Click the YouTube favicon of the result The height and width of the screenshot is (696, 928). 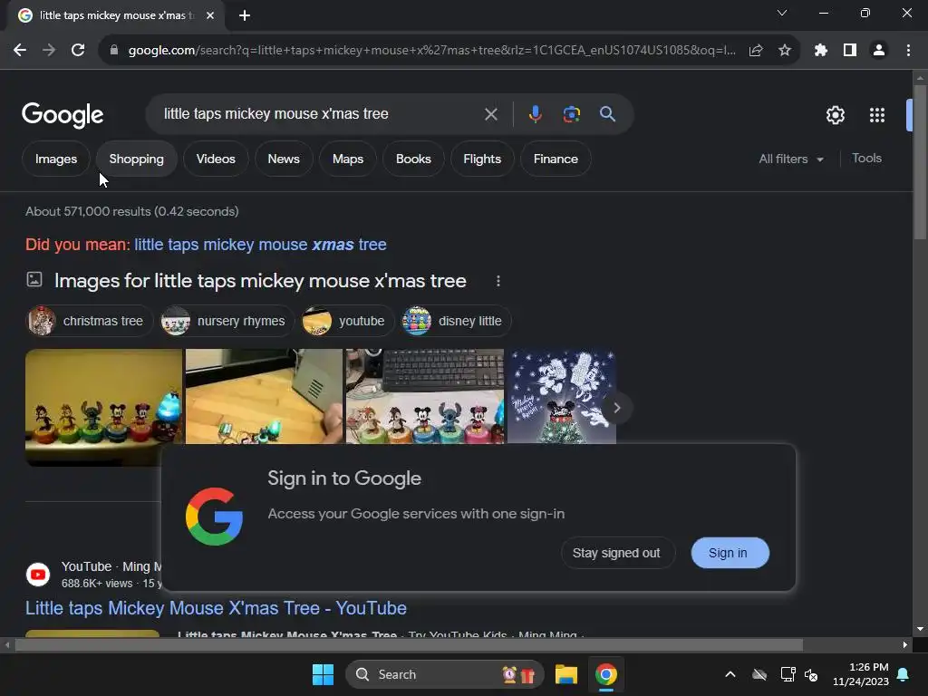pyautogui.click(x=38, y=574)
